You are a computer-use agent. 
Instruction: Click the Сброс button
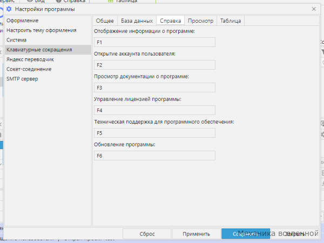[147, 234]
